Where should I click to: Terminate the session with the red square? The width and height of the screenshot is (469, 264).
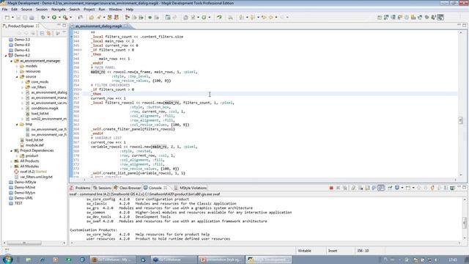point(331,188)
